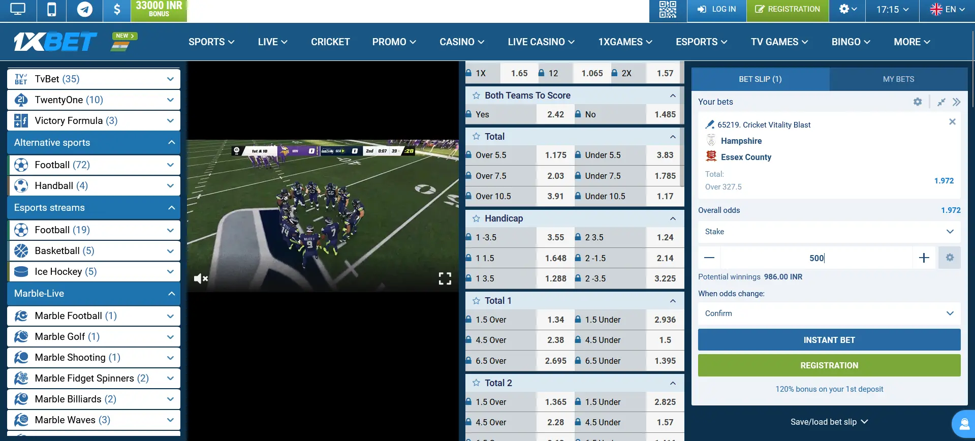Switch to the MY BETS tab

pos(898,79)
